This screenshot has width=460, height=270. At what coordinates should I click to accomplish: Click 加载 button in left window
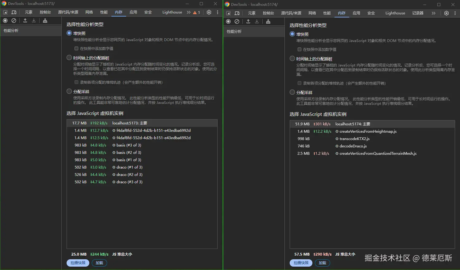pos(99,263)
